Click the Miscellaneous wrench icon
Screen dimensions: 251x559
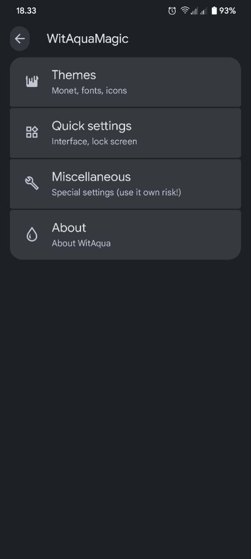point(32,183)
